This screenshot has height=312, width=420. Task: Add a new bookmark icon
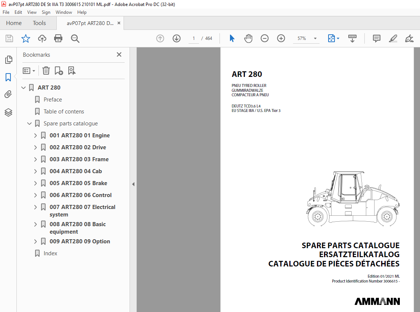[59, 71]
